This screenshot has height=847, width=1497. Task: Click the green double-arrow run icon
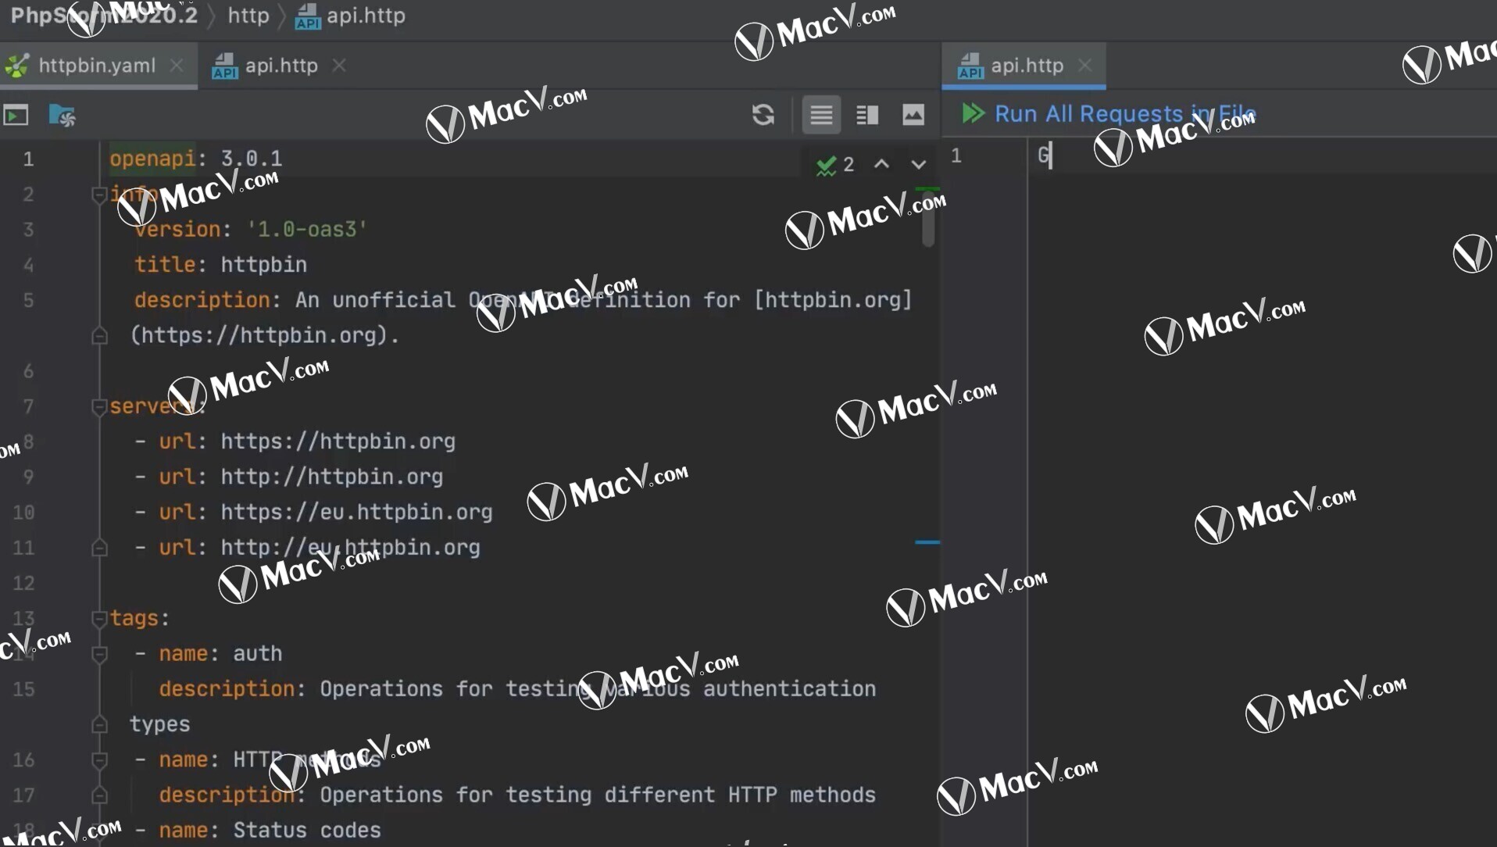point(973,114)
